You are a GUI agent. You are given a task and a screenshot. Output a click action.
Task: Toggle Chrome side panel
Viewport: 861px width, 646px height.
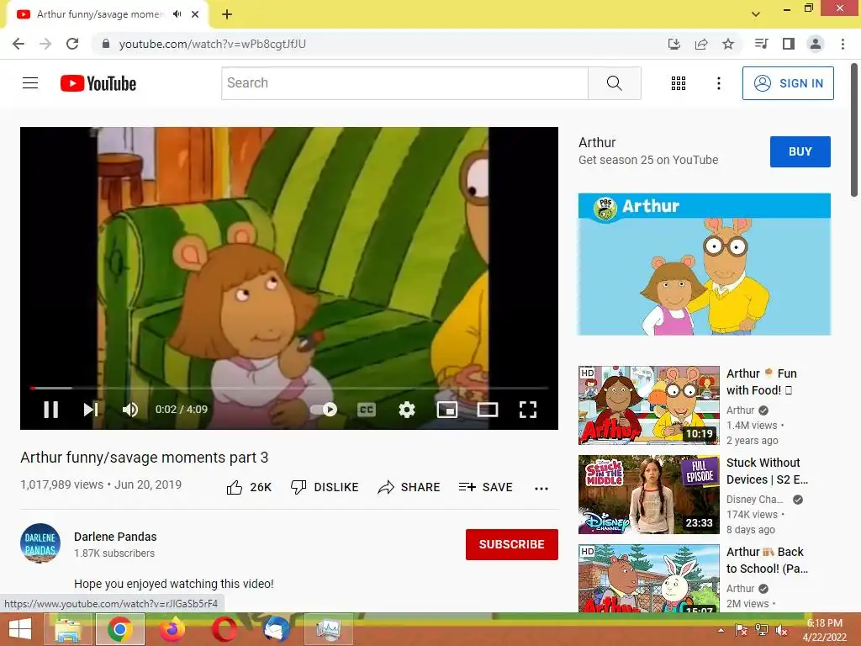coord(789,44)
